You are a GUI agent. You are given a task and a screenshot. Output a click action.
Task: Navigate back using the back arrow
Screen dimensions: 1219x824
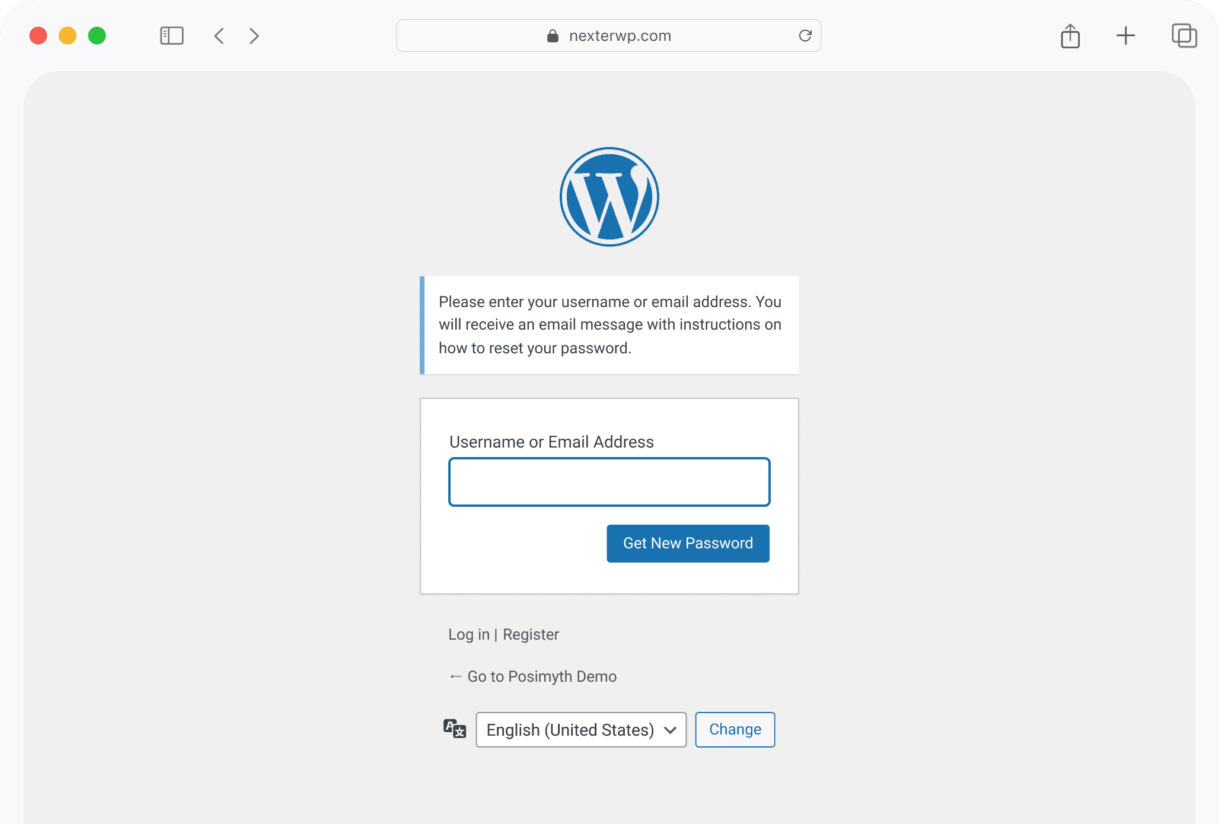pyautogui.click(x=219, y=36)
